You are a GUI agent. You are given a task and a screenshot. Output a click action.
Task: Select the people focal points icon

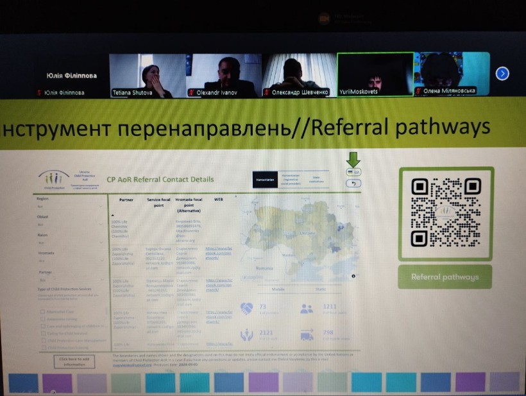click(307, 309)
